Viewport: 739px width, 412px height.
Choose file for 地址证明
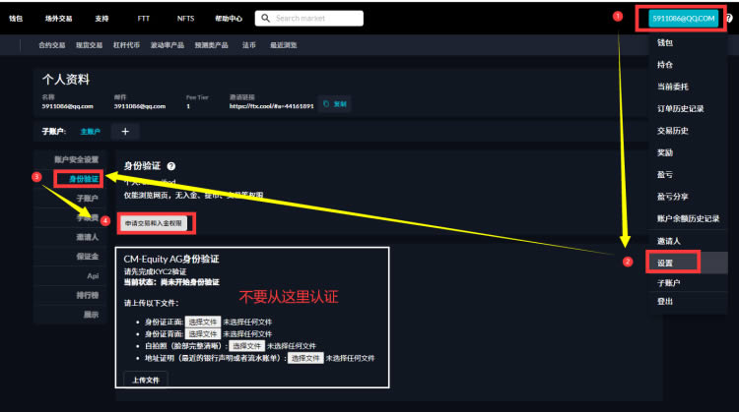point(304,358)
